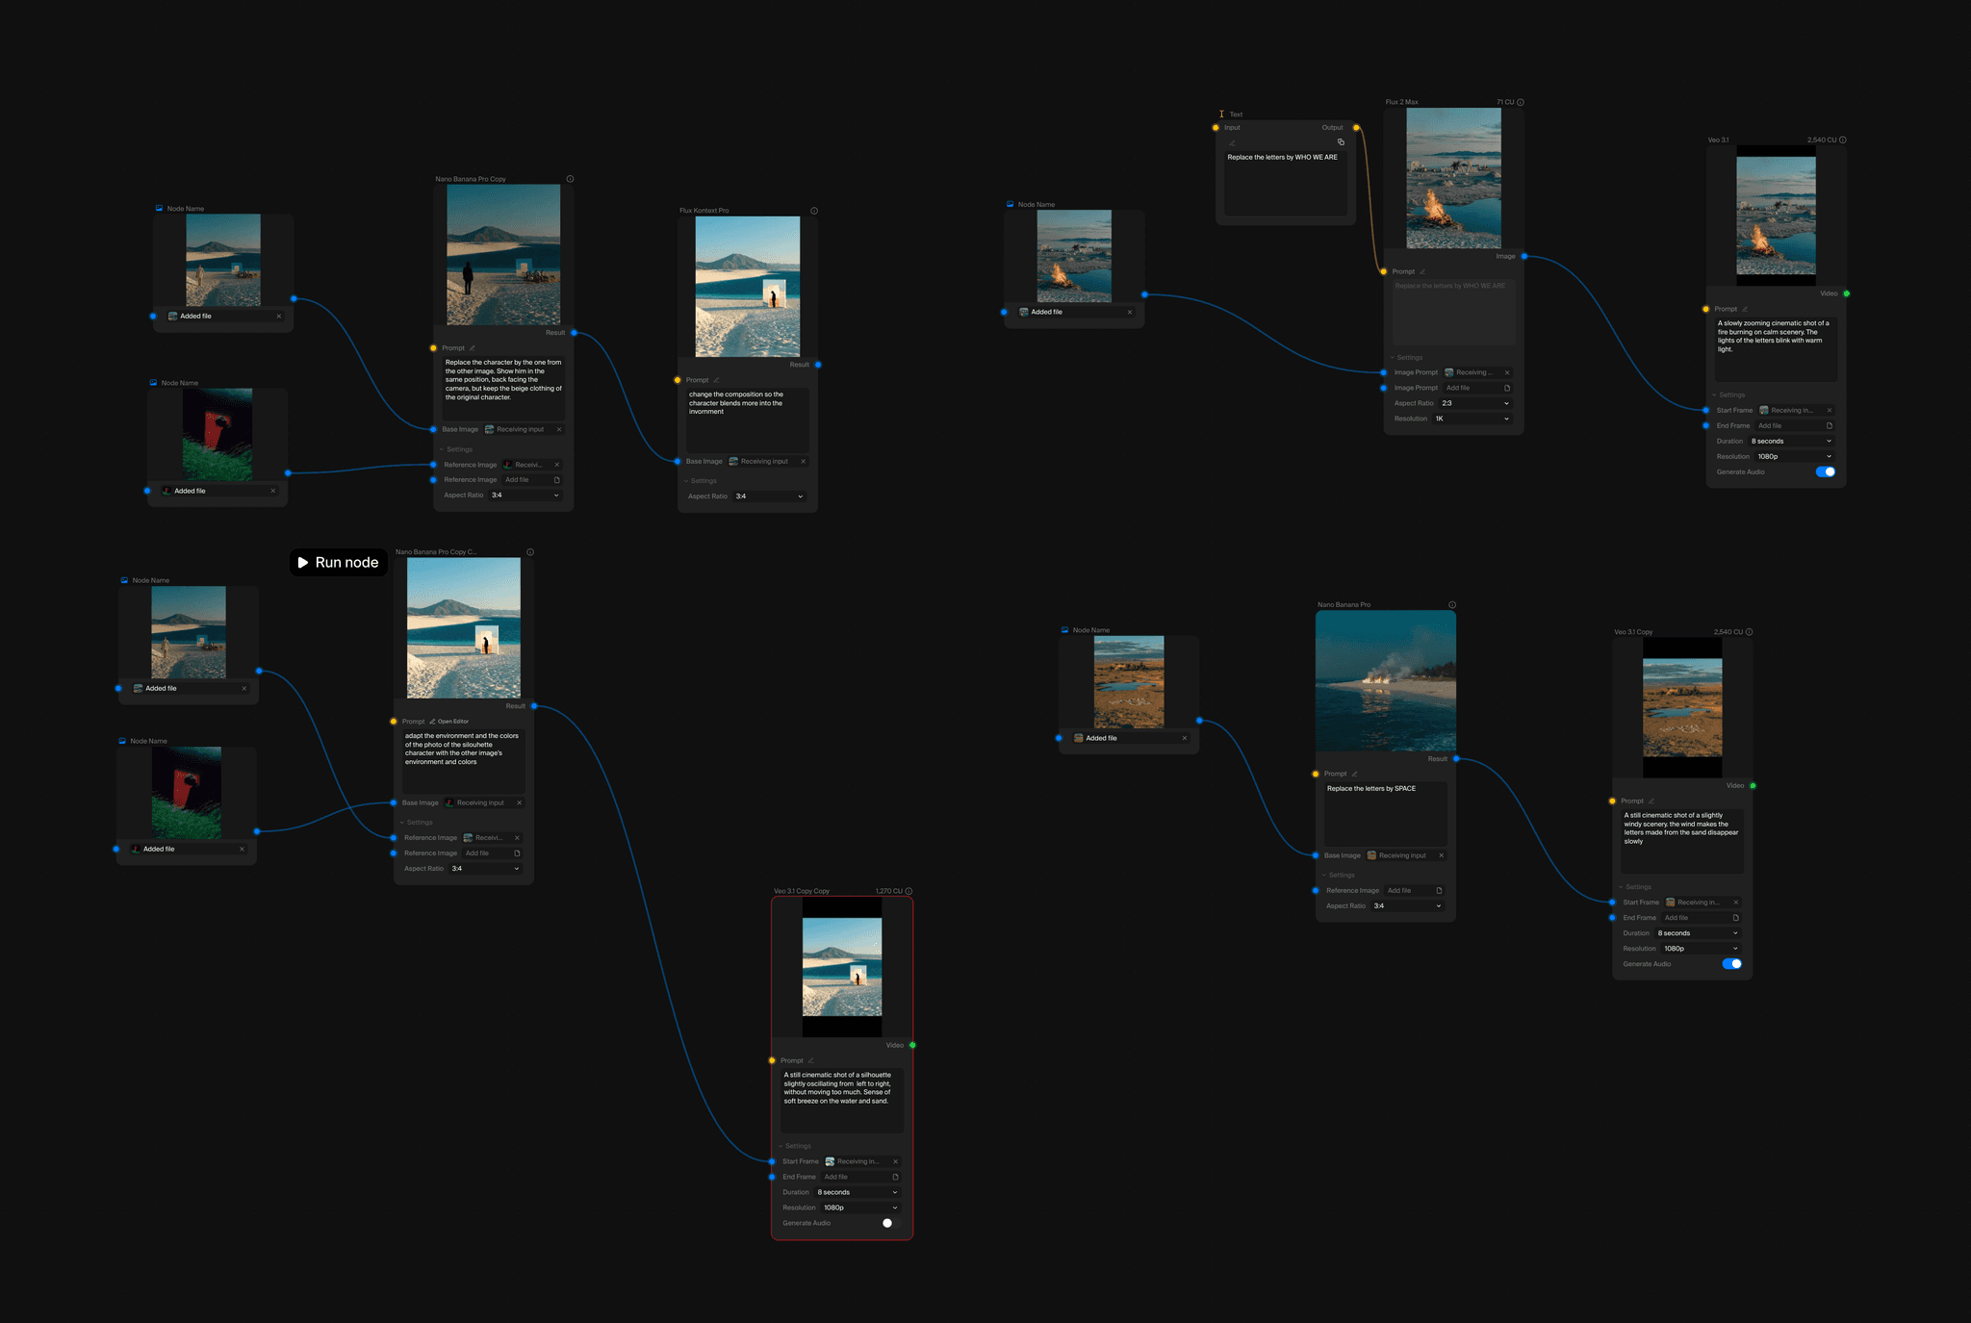Screen dimensions: 1971x1323
Task: Click the pencil icon next to Prompt on Flux 2 Max
Action: click(x=1421, y=271)
